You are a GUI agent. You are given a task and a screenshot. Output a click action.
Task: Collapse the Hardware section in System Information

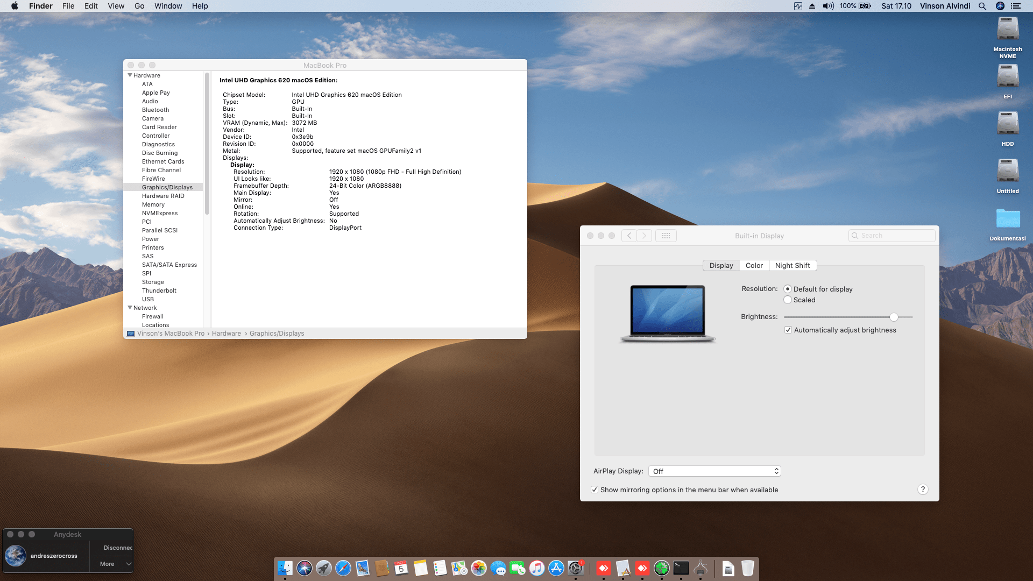[x=130, y=75]
